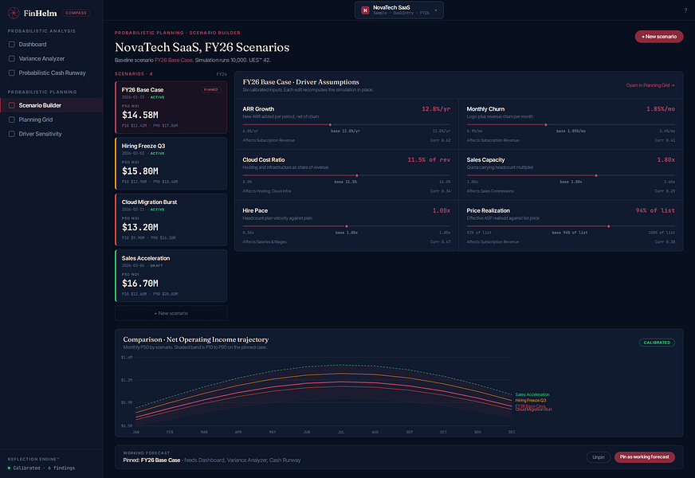Screen dimensions: 695x478
Task: Click the Reflection Engine findings status text
Action: (44, 468)
